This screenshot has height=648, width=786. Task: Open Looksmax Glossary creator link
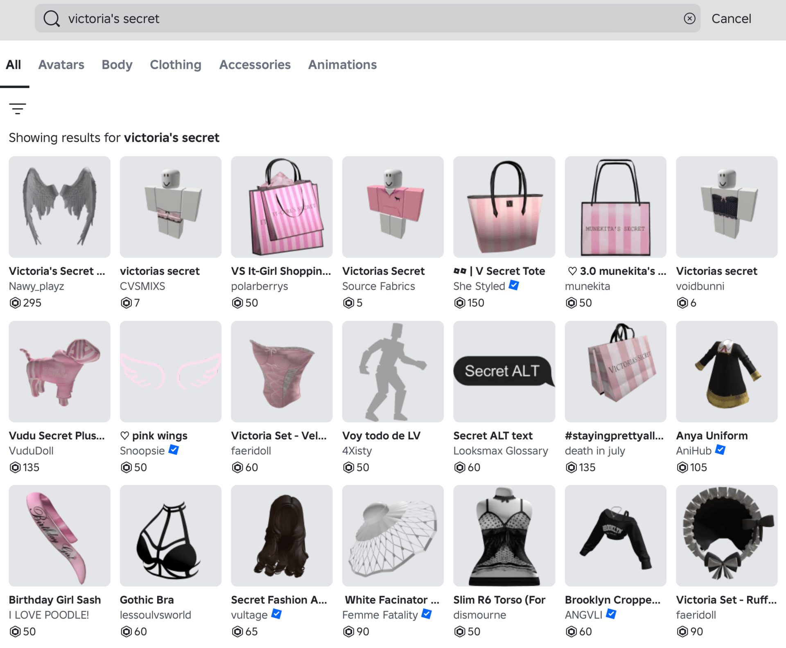click(x=500, y=451)
